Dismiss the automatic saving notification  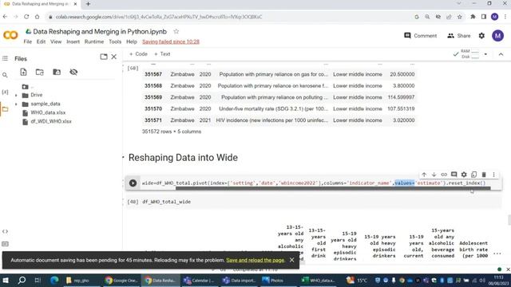pyautogui.click(x=291, y=260)
